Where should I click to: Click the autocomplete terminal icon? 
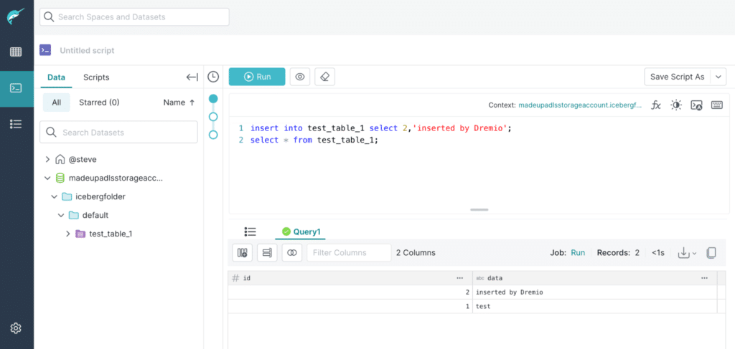point(696,105)
